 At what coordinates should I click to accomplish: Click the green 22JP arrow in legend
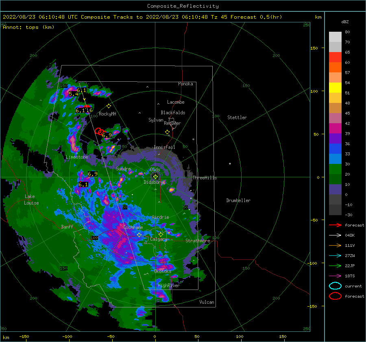(335, 266)
